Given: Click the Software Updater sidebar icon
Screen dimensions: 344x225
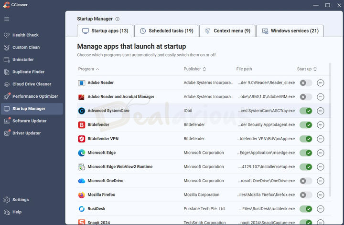Looking at the screenshot, I should coord(7,121).
